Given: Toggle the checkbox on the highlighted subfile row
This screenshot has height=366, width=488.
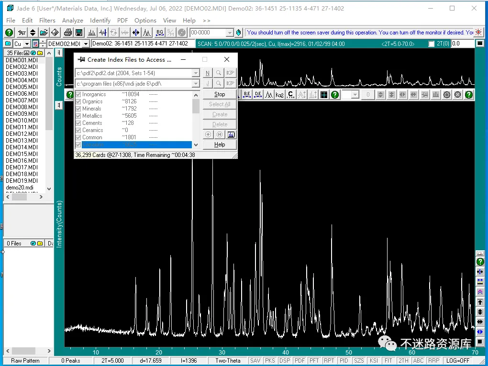Looking at the screenshot, I should click(x=78, y=144).
